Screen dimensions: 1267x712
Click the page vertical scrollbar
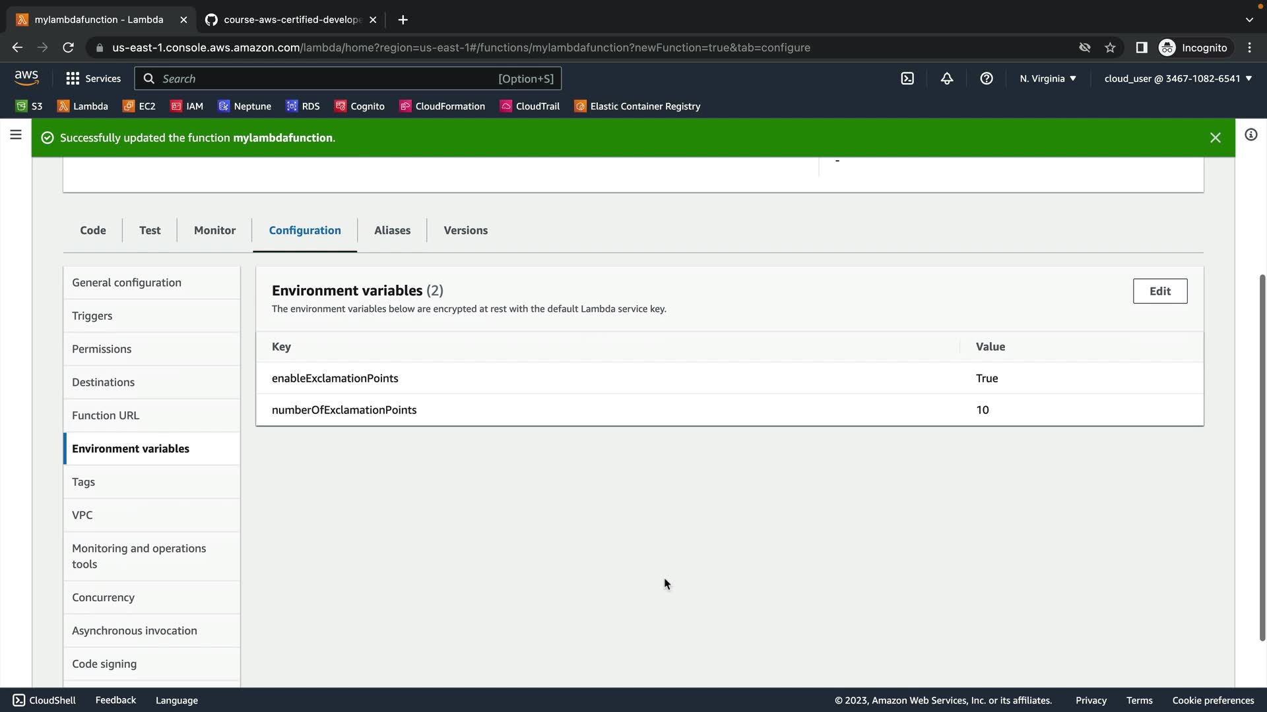click(x=1262, y=455)
